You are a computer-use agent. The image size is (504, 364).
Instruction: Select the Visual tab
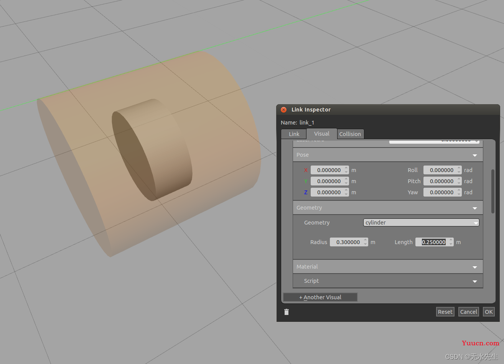click(321, 134)
